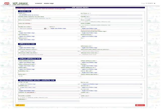Viewport: 161px width, 109px height.
Task: Click the red submit button at the form bottom
Action: click(x=140, y=105)
